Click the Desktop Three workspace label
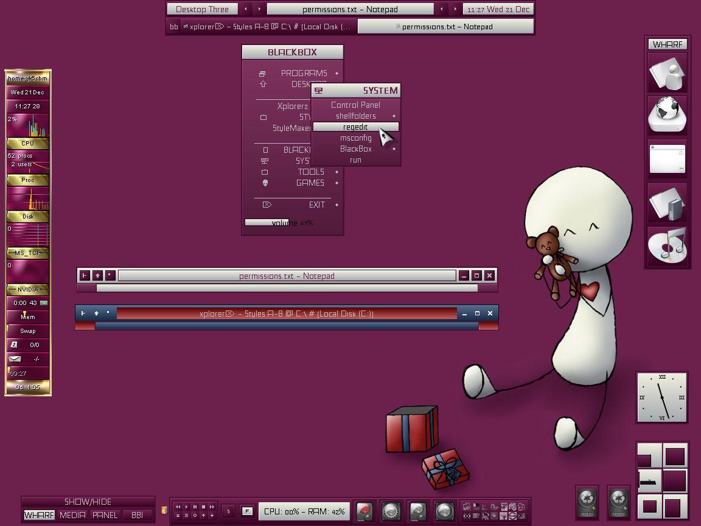 pos(202,9)
